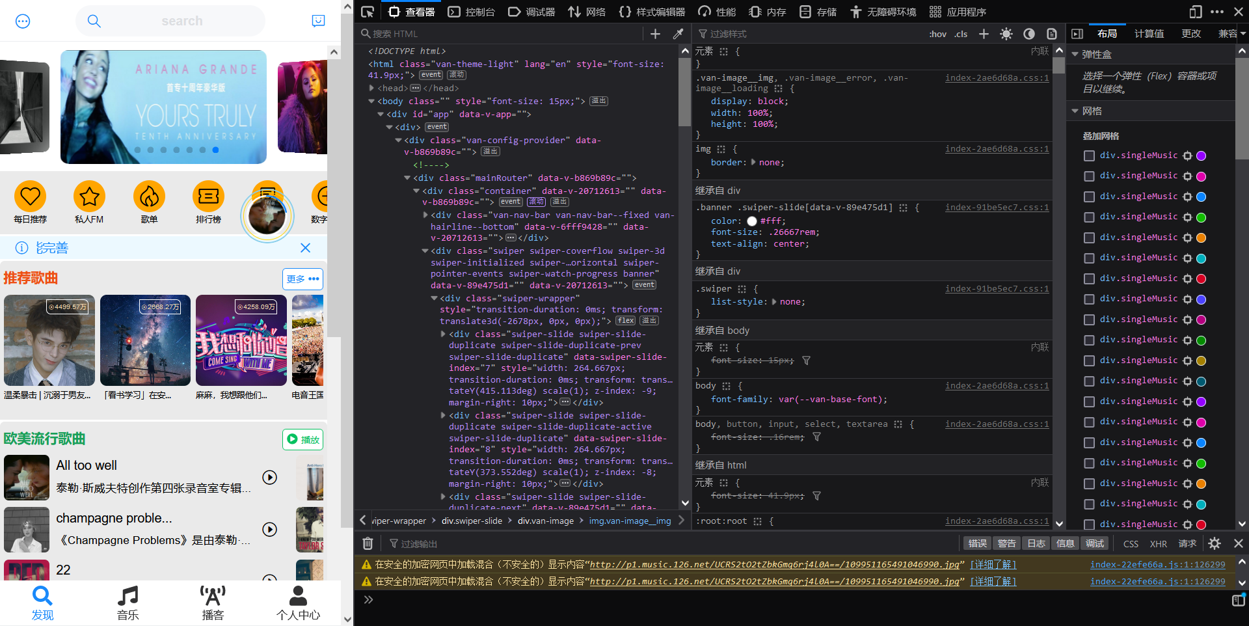Clear console output trash icon
Screen dimensions: 1249x626
[368, 543]
